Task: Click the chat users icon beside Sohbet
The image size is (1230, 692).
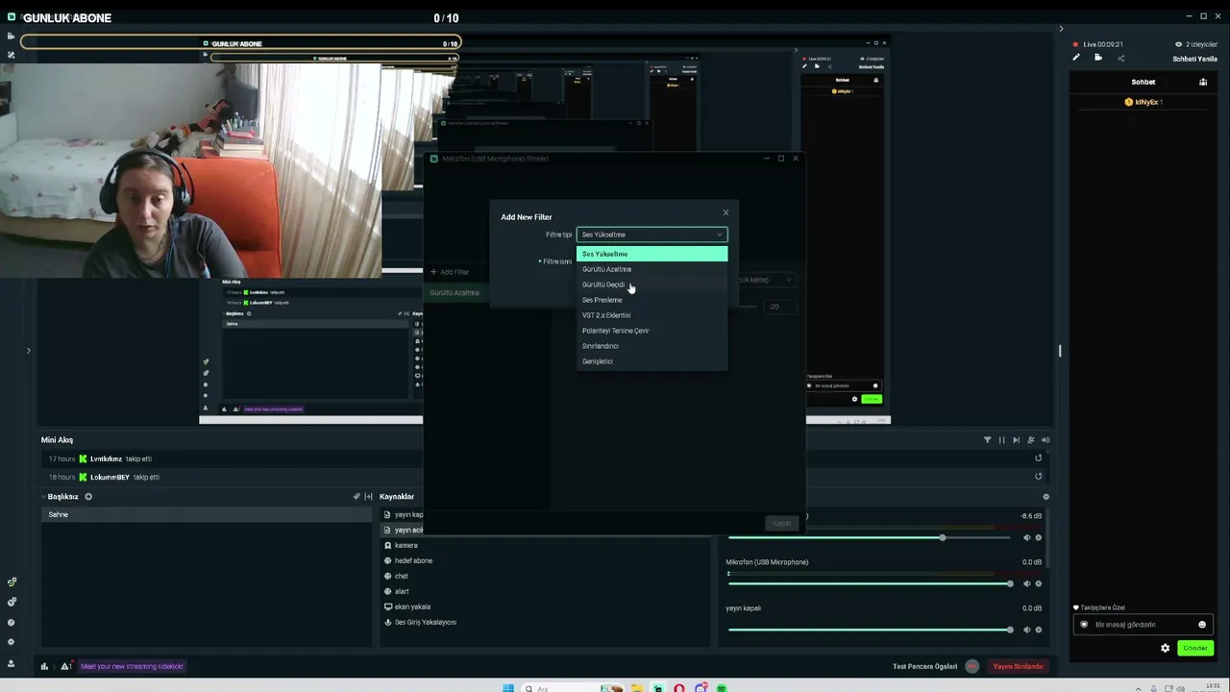Action: 1202,82
